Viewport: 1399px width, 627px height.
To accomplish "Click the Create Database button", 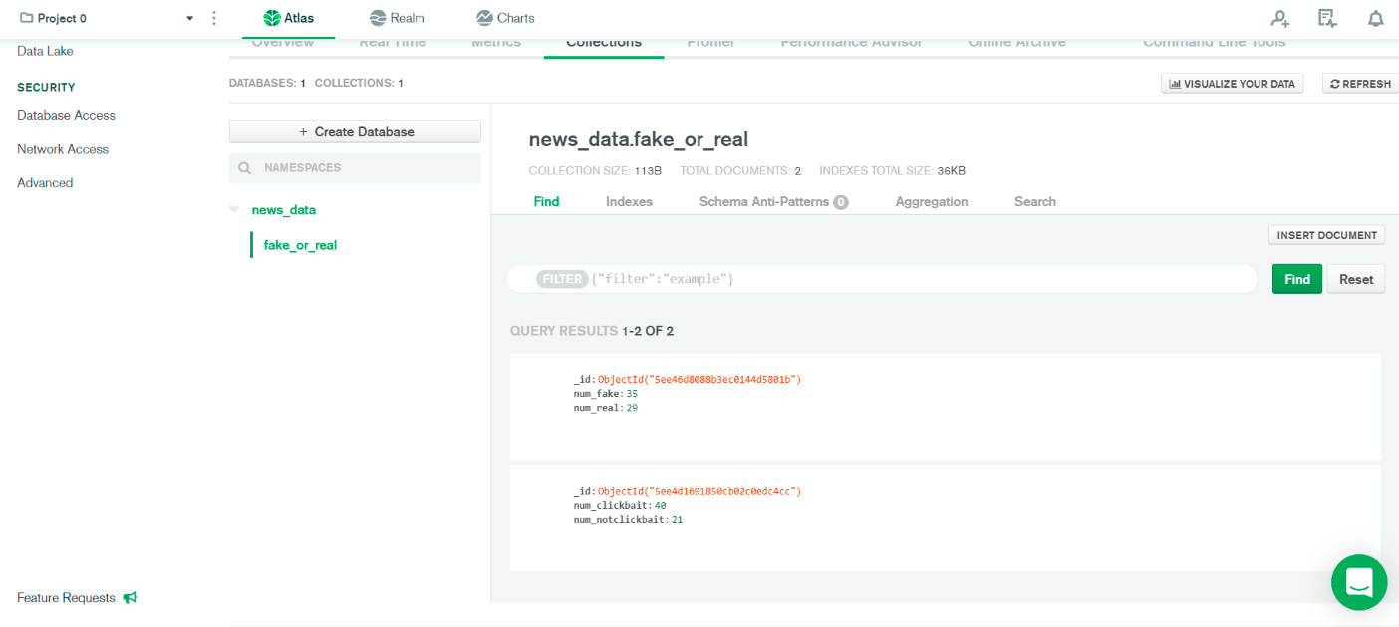I will [355, 131].
